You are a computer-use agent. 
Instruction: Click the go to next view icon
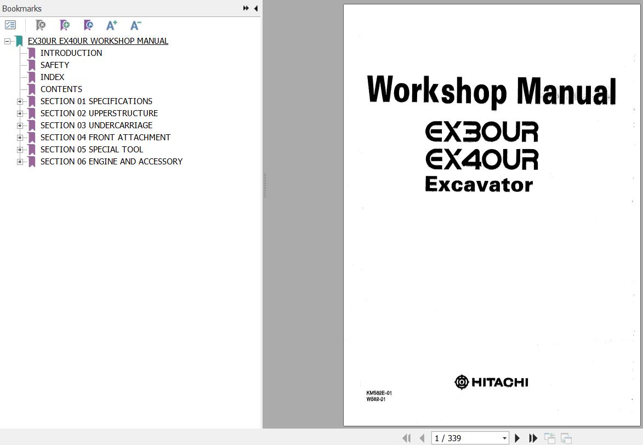(x=566, y=438)
